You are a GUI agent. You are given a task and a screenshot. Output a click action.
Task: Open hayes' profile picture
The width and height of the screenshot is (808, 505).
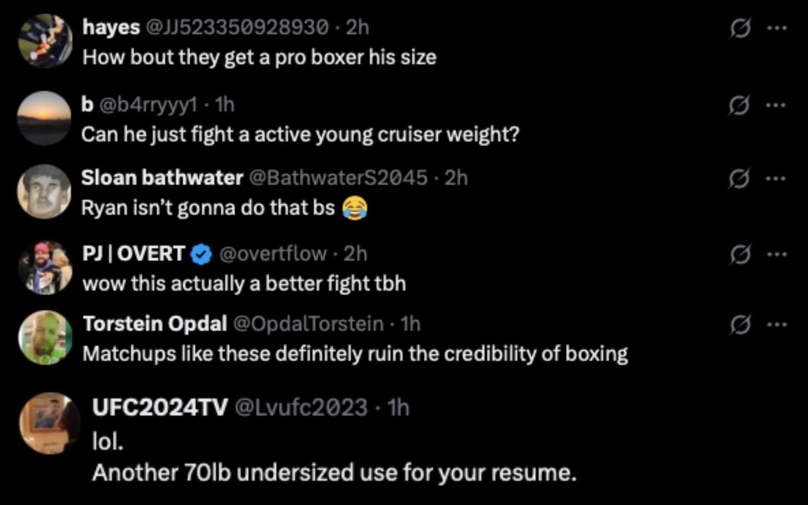pyautogui.click(x=45, y=41)
